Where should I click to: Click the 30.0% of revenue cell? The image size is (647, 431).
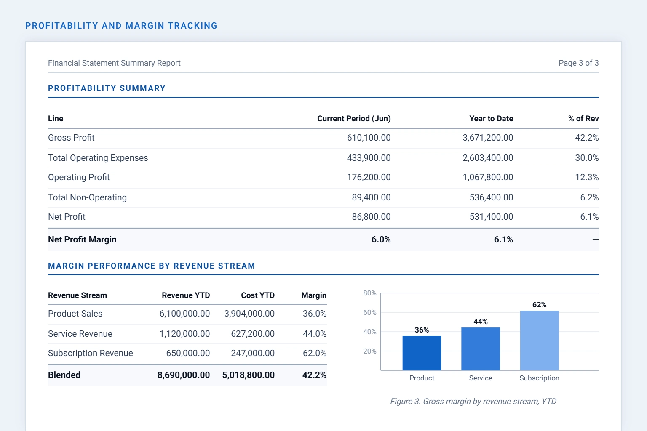pos(587,158)
